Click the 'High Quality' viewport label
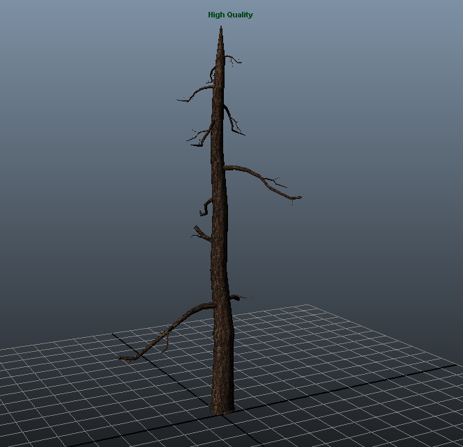The width and height of the screenshot is (463, 447). 230,15
